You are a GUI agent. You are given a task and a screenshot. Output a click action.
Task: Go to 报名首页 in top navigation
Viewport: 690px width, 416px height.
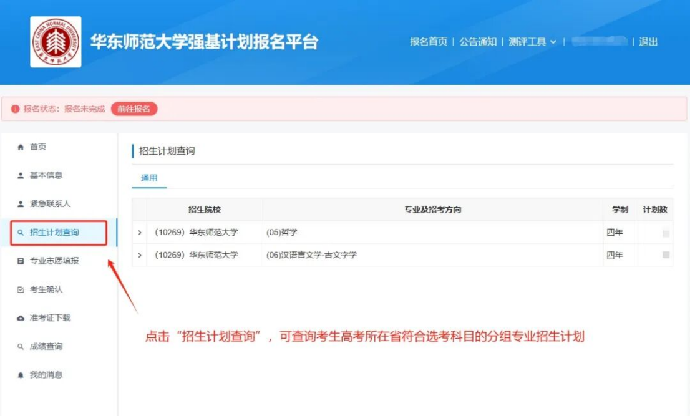[x=429, y=42]
